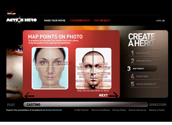The image size is (172, 125).
Task: Click the EYE/LEFT label on reference photo
Action: click(x=84, y=64)
